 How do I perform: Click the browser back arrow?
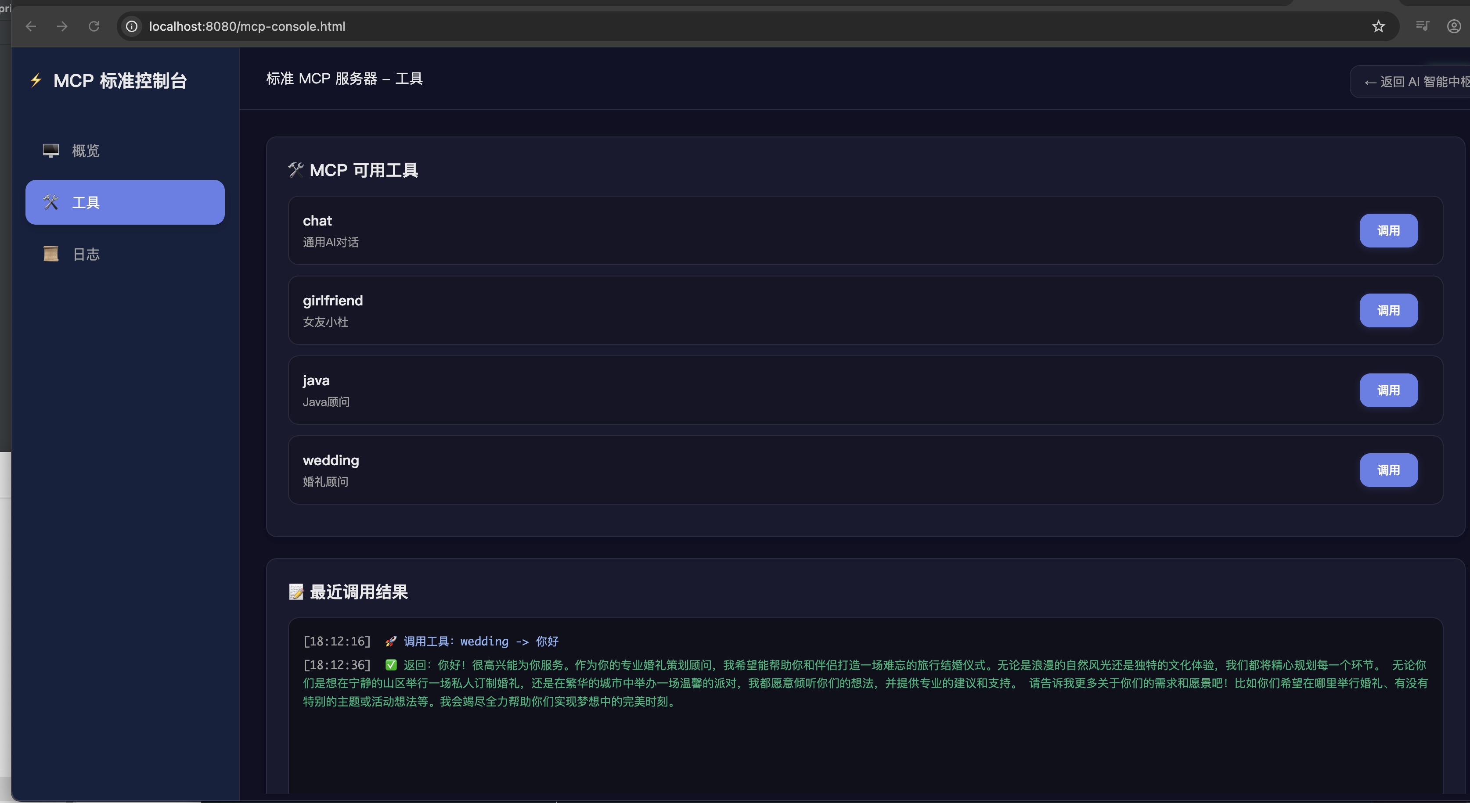[31, 26]
